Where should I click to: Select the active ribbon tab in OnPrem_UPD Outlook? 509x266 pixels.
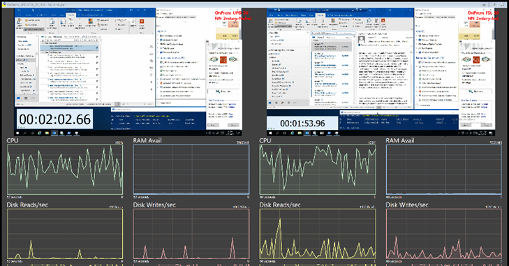[x=71, y=15]
